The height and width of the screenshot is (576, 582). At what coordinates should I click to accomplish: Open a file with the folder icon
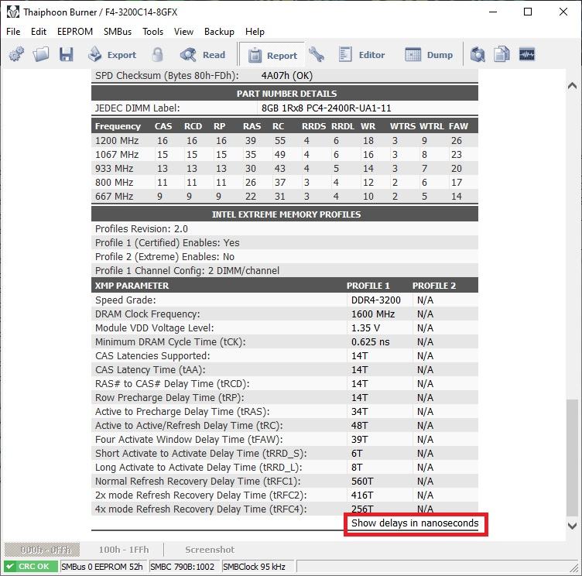pyautogui.click(x=41, y=55)
